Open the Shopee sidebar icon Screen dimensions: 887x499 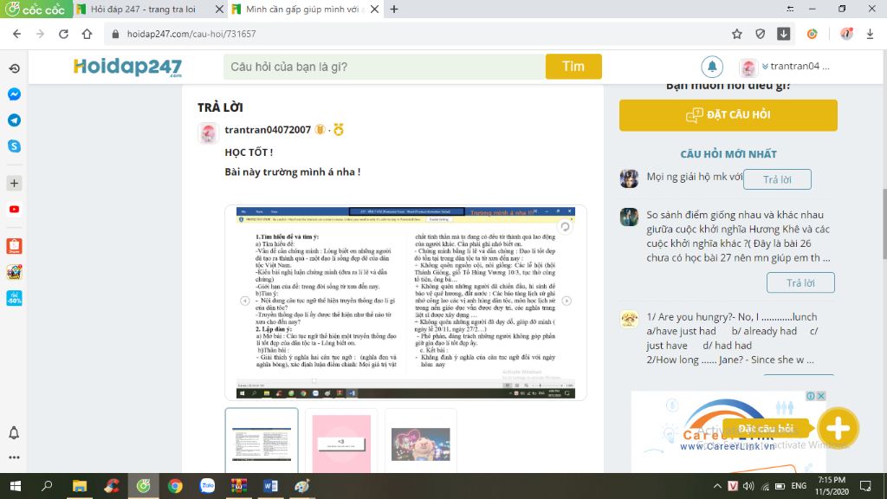click(14, 245)
